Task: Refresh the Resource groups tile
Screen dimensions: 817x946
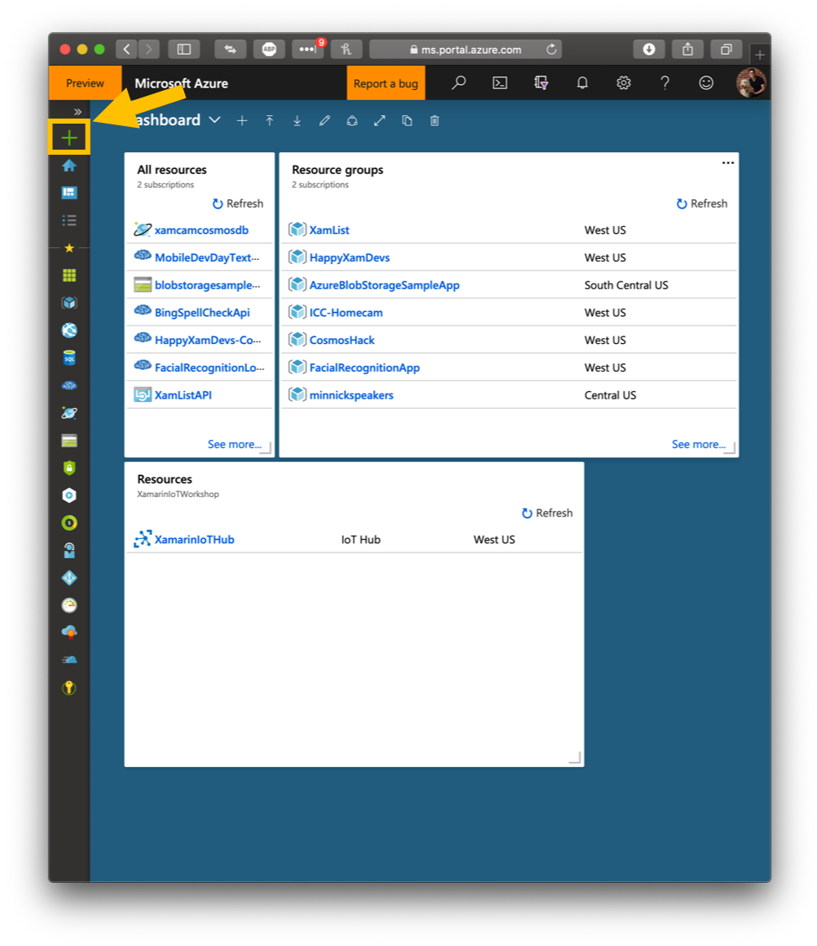Action: 702,204
